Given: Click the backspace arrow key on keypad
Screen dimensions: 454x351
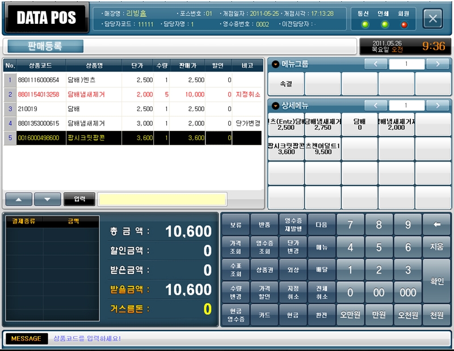Looking at the screenshot, I should 437,225.
